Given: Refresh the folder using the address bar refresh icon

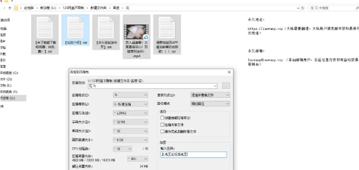Looking at the screenshot, I should pyautogui.click(x=303, y=8).
